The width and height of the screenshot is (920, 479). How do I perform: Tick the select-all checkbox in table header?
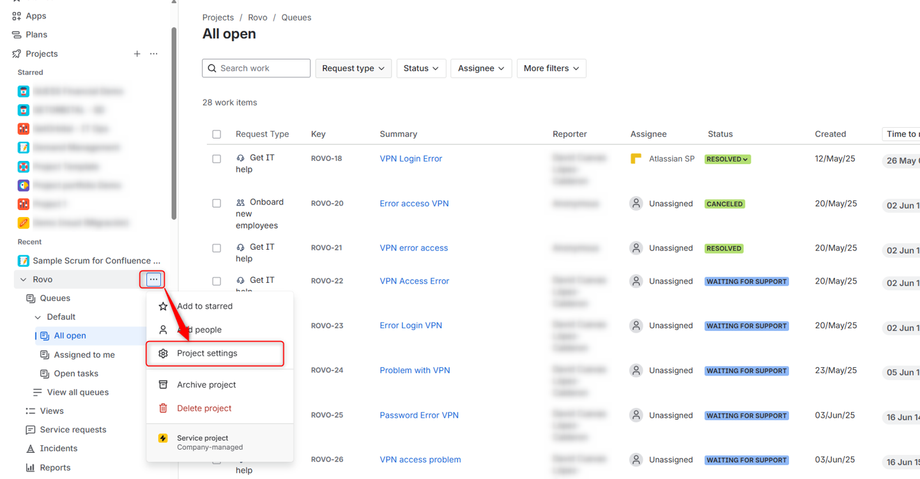click(x=217, y=134)
